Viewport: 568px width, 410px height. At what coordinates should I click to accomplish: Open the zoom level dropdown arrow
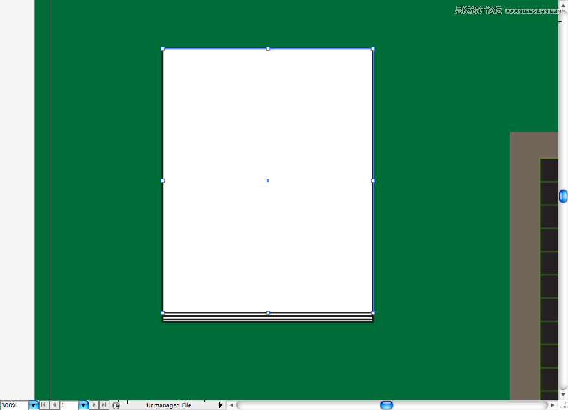pyautogui.click(x=33, y=405)
